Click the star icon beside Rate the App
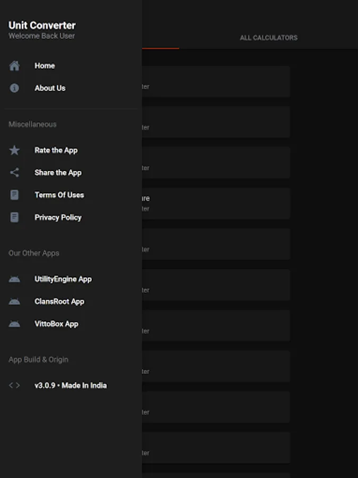This screenshot has height=478, width=358. pos(14,150)
